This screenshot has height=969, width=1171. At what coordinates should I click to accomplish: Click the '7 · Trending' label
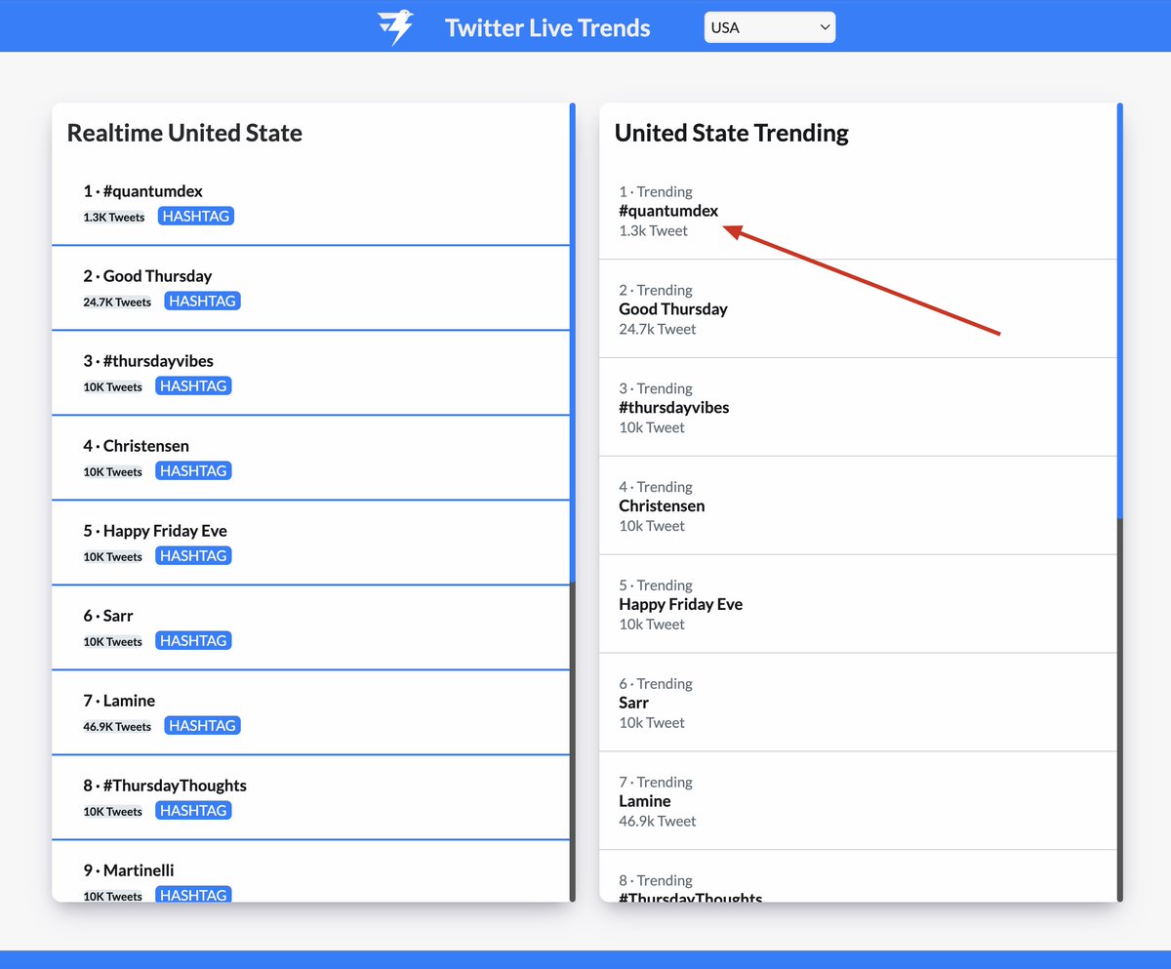coord(656,783)
